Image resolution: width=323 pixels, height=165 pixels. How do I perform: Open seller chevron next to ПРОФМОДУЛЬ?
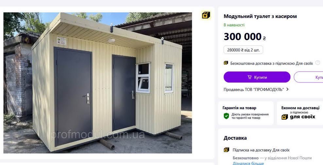[x=287, y=89]
